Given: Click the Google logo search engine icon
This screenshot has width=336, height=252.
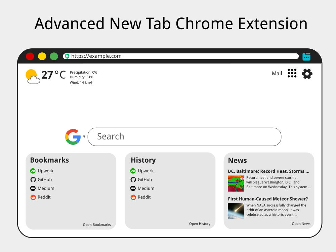Looking at the screenshot, I should click(x=73, y=137).
